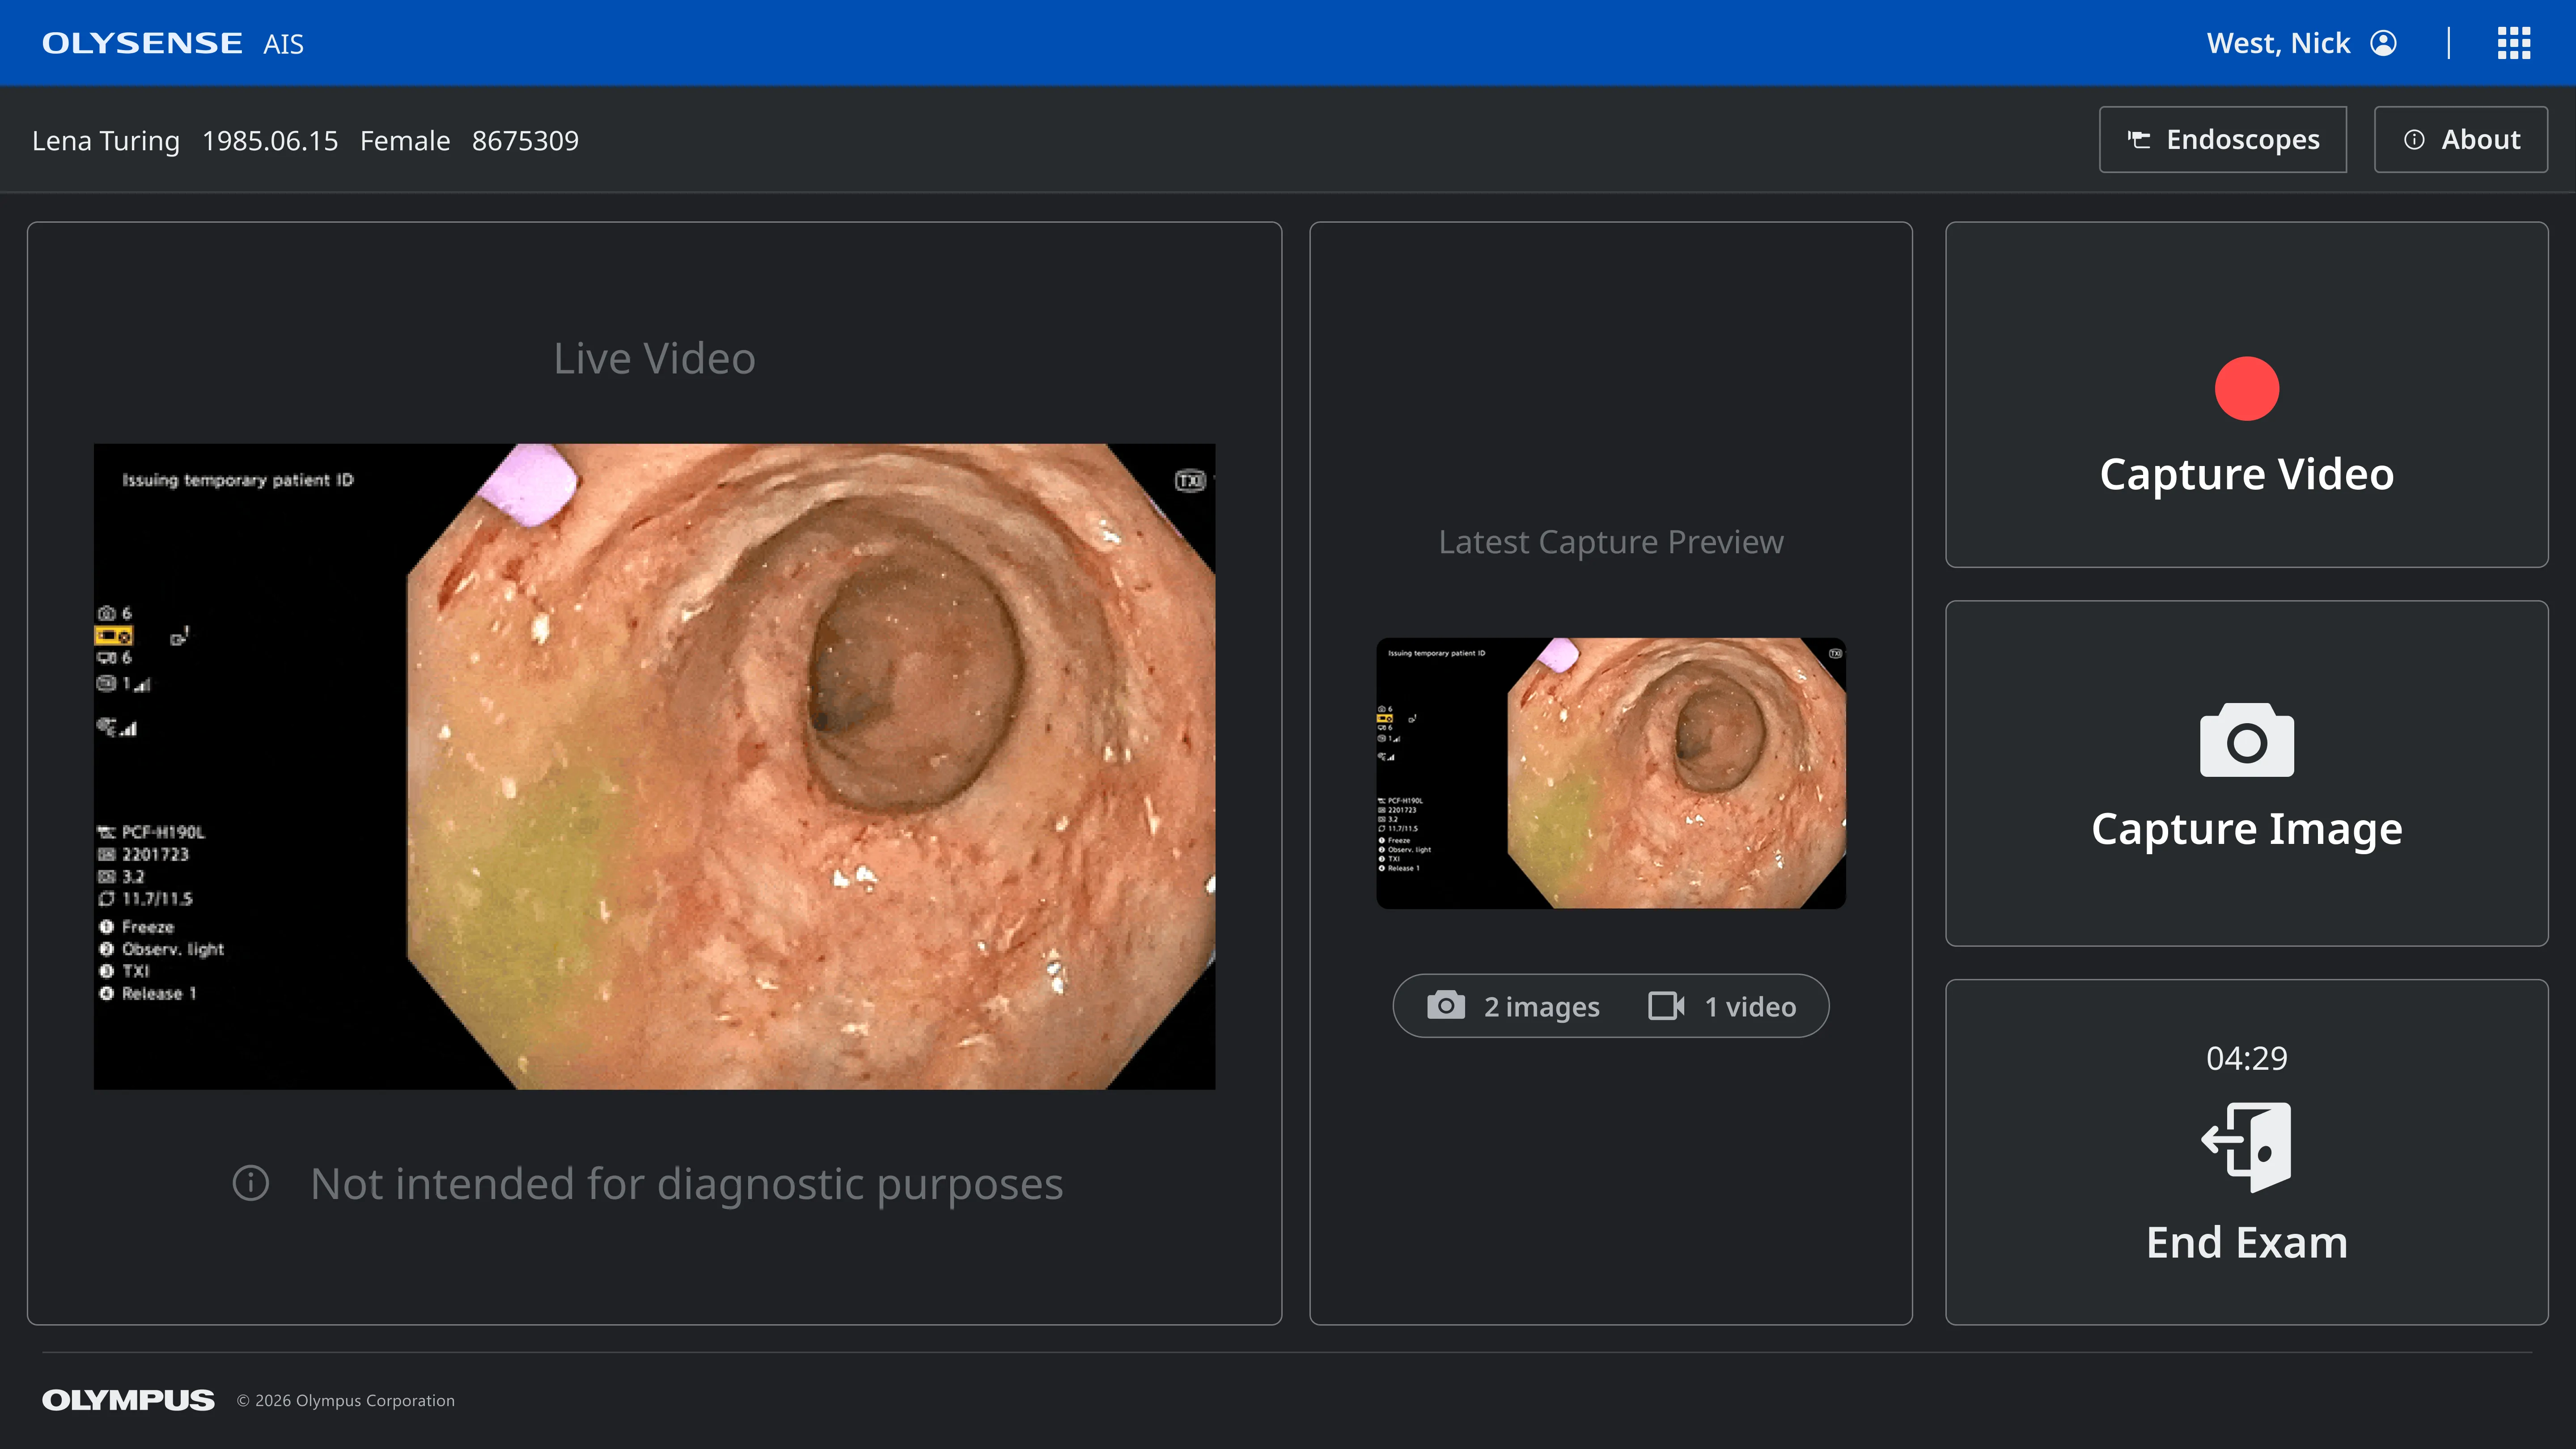Open the app grid icon in top bar
The width and height of the screenshot is (2576, 1449).
[x=2513, y=42]
